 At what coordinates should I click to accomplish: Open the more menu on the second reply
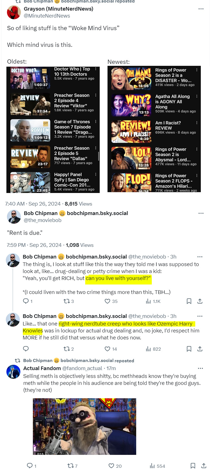pos(200,316)
